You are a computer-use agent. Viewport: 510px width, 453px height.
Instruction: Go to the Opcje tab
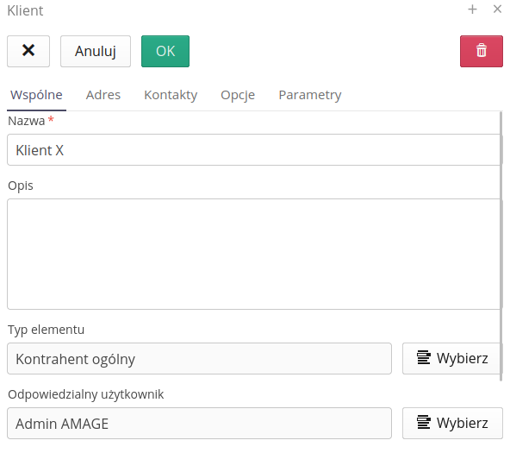tap(238, 95)
